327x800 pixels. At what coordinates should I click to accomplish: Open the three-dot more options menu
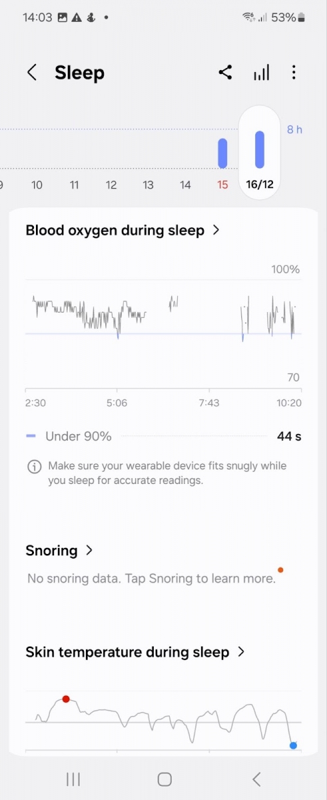pyautogui.click(x=294, y=73)
